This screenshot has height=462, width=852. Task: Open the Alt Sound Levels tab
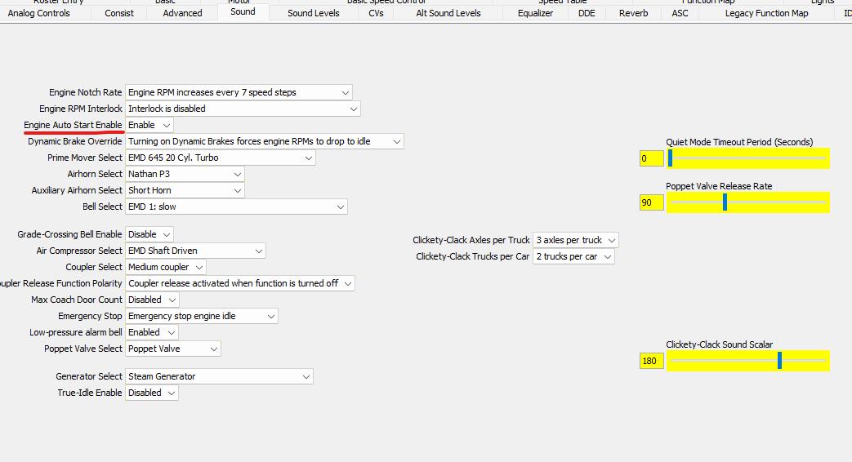[448, 13]
